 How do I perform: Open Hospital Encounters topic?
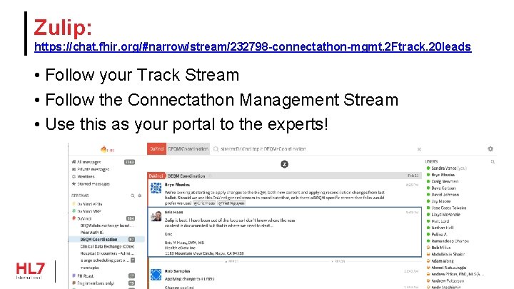pyautogui.click(x=107, y=253)
